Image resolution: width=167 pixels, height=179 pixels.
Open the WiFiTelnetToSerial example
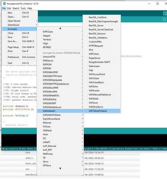(102, 111)
